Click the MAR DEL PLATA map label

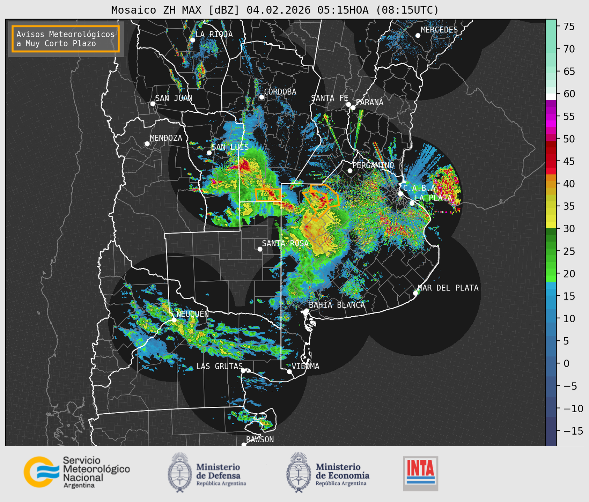448,288
